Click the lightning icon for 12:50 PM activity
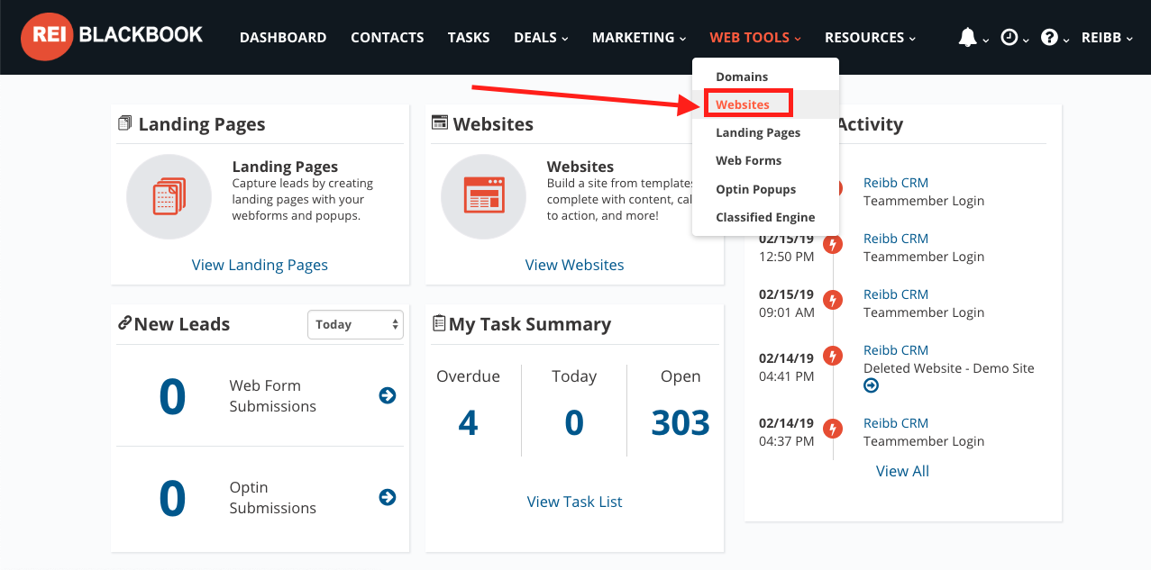Image resolution: width=1151 pixels, height=570 pixels. tap(834, 244)
